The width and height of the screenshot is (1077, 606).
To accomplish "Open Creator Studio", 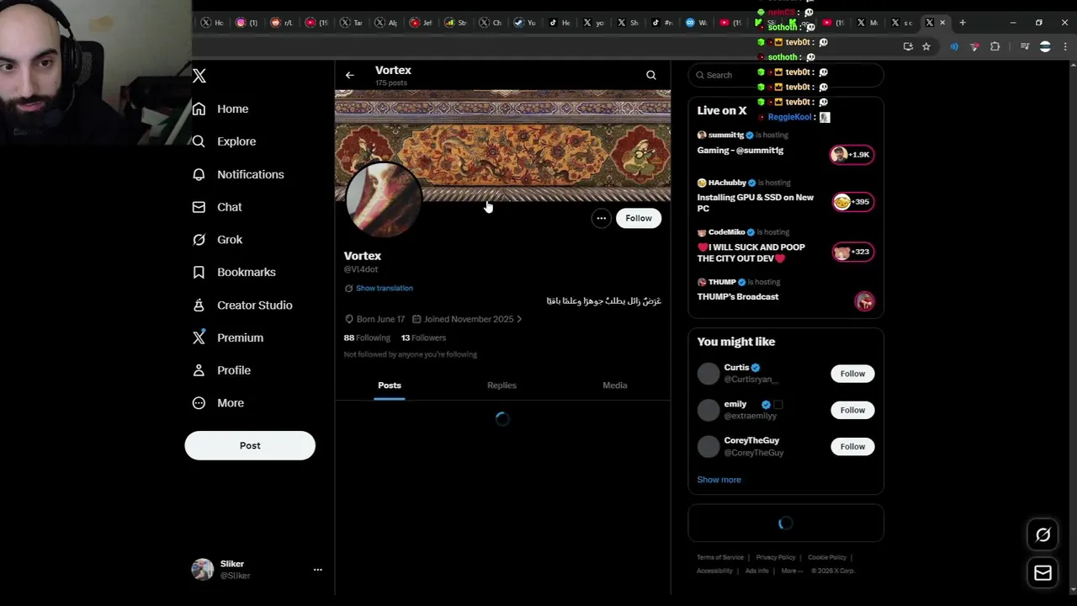I will pyautogui.click(x=242, y=305).
